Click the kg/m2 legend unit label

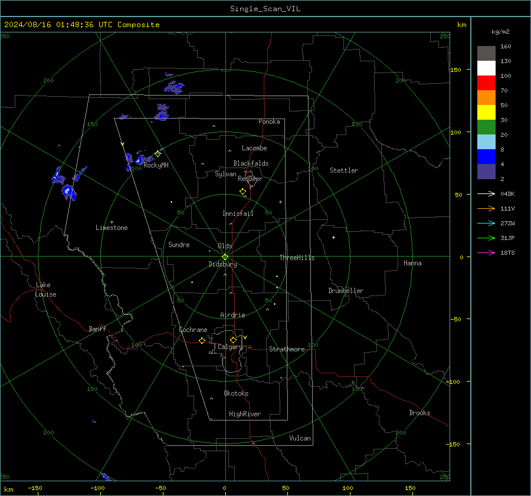coord(500,32)
